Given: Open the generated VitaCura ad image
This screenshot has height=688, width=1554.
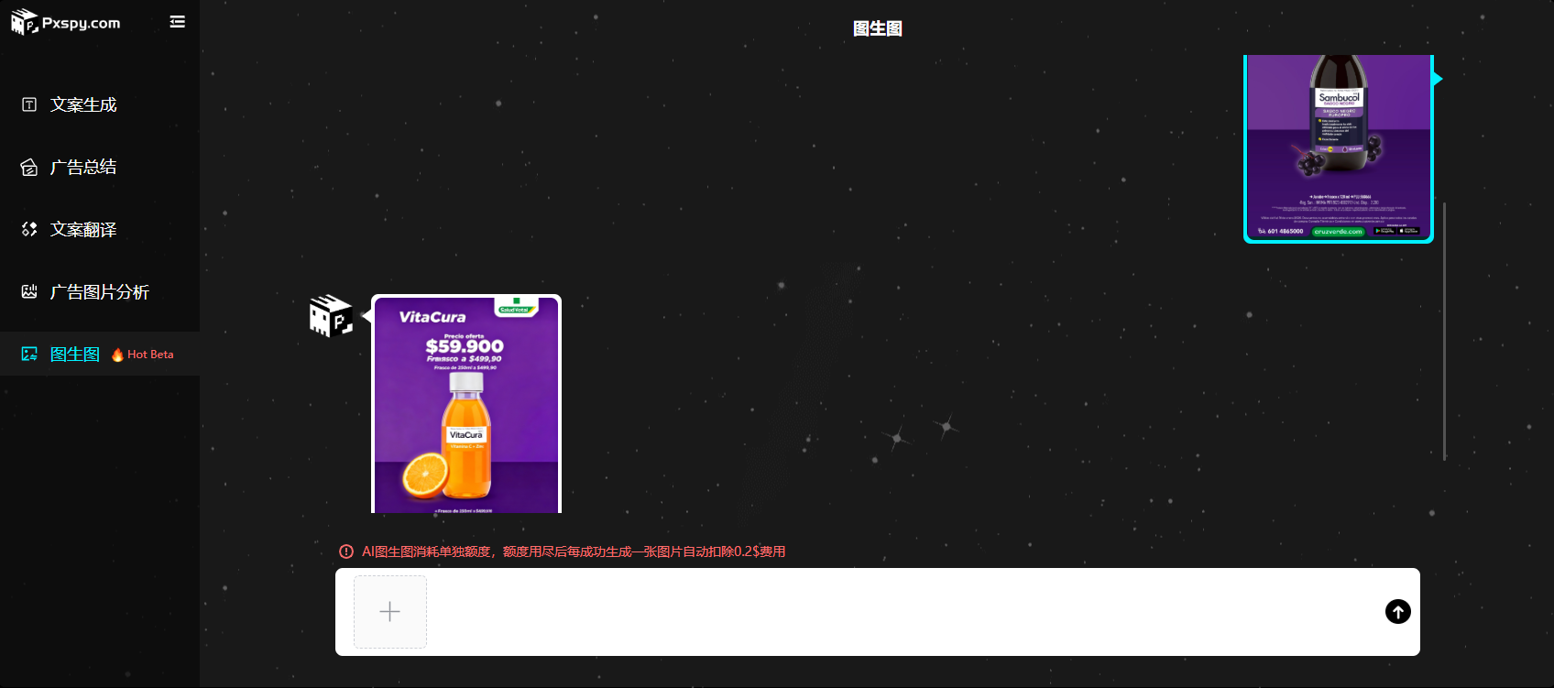Looking at the screenshot, I should point(466,404).
